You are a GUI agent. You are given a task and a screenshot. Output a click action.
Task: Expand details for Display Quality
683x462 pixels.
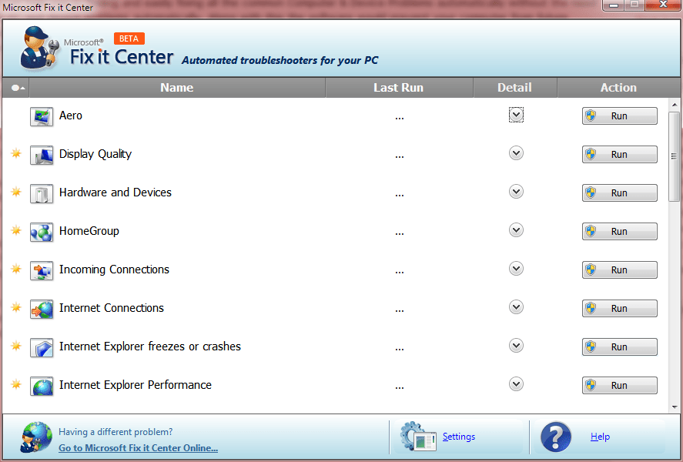tap(516, 153)
